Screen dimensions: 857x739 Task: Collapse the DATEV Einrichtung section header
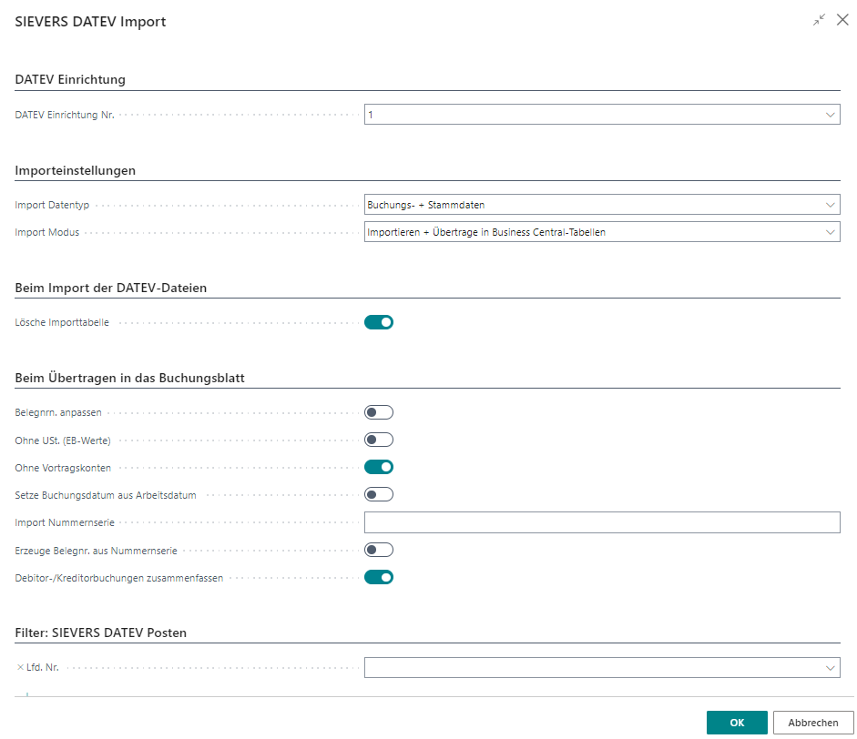pos(70,79)
